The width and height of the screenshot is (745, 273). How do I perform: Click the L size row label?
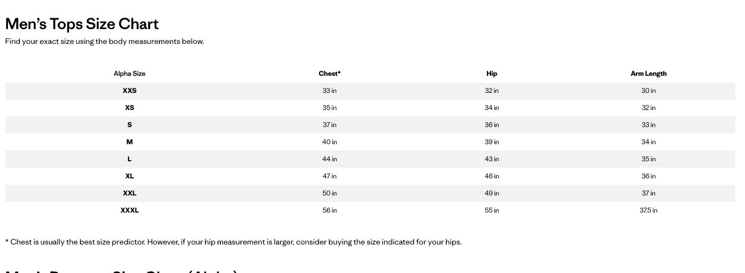[x=130, y=159]
